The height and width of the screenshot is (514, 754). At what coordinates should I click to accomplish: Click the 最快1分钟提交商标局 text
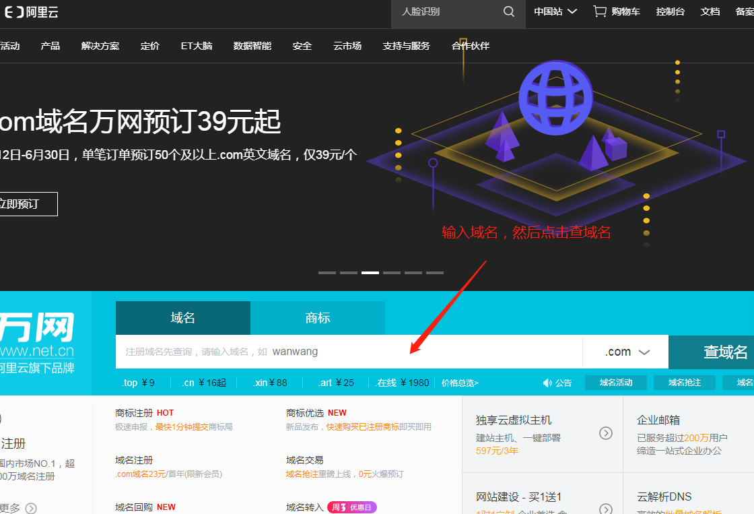coord(194,427)
